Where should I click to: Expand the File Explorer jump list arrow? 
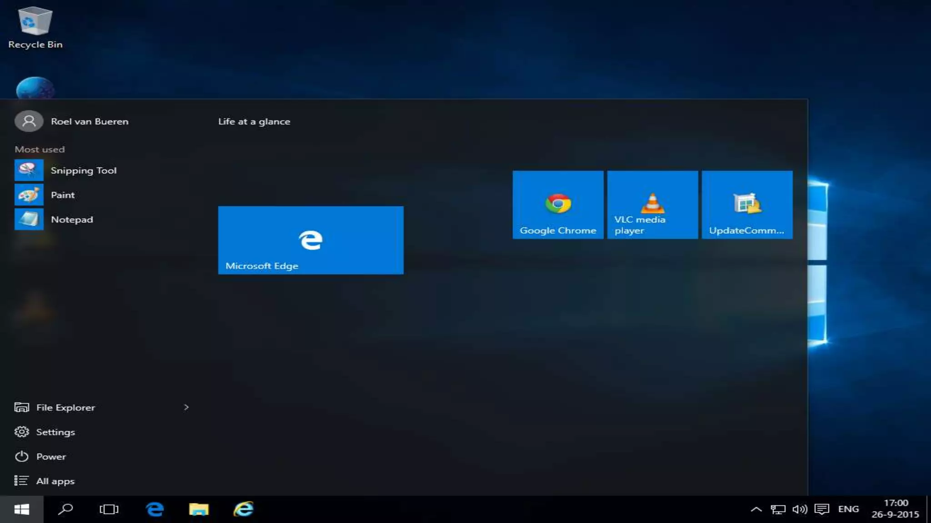point(186,407)
